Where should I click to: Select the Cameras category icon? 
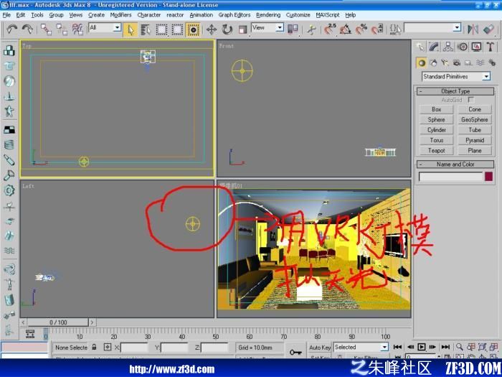pyautogui.click(x=457, y=63)
